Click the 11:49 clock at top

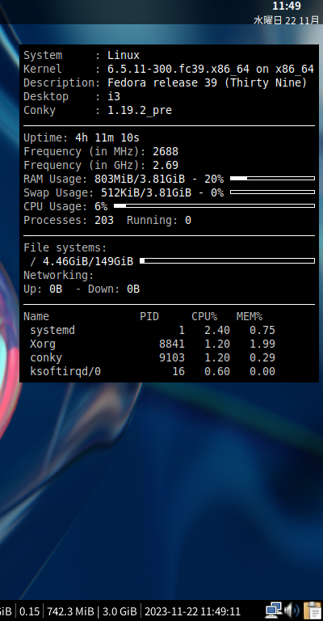(287, 6)
